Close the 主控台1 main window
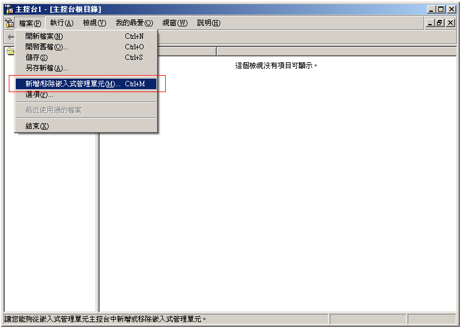The height and width of the screenshot is (328, 461). coord(452,9)
